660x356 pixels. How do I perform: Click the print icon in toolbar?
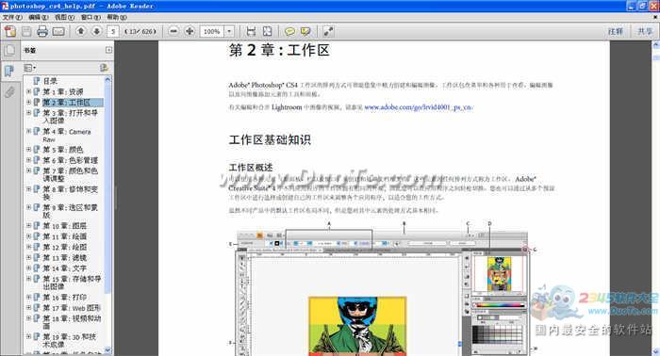(x=42, y=31)
